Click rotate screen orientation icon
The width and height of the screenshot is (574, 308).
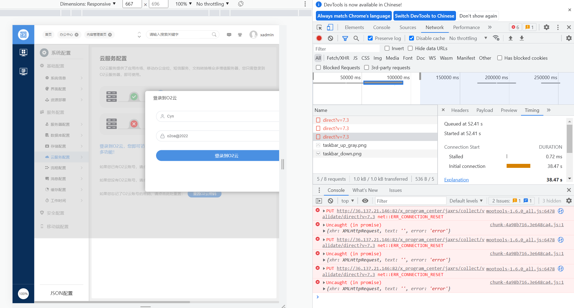tap(241, 4)
